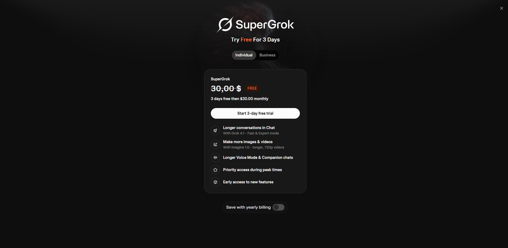Close the SuperGrok upgrade dialog
Screen dimensions: 508x248
[501, 8]
